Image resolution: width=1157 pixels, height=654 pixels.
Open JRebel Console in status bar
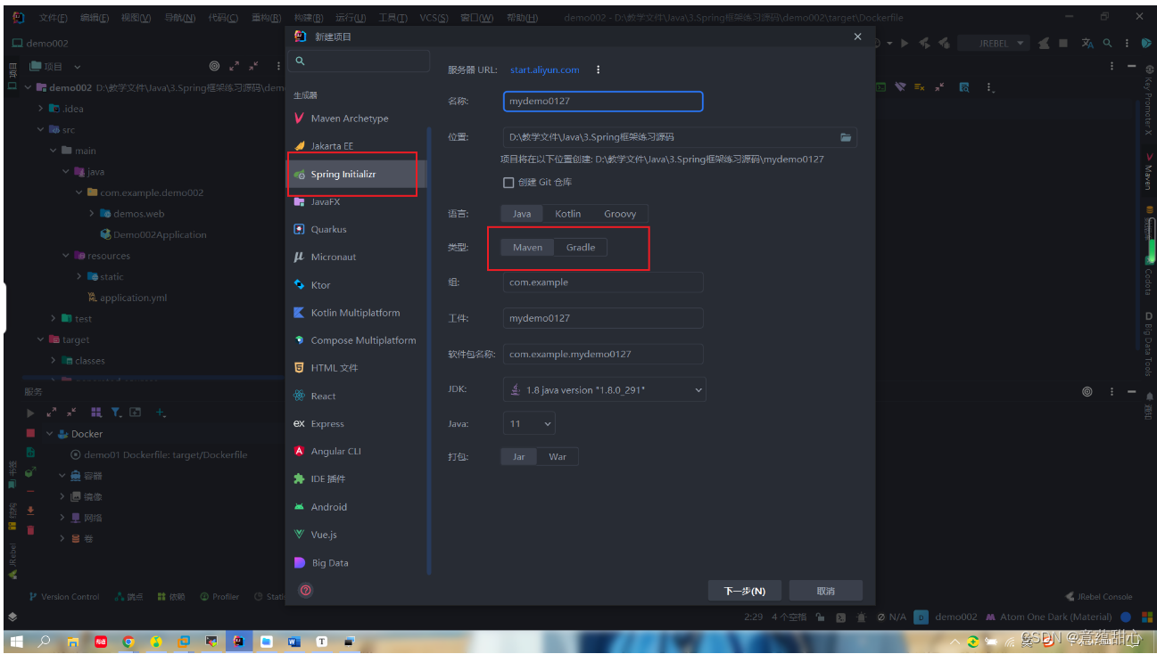tap(1099, 597)
